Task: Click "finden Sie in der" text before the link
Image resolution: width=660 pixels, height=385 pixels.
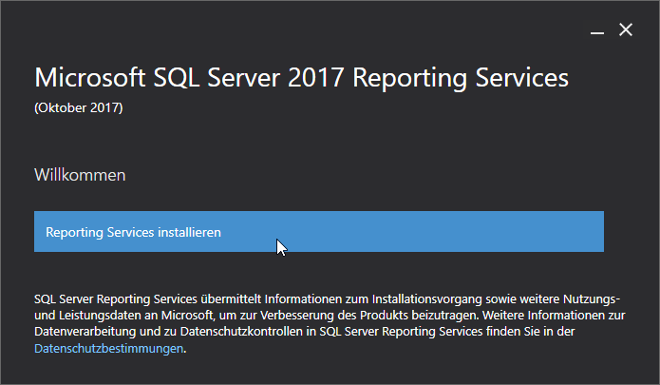Action: tap(527, 332)
